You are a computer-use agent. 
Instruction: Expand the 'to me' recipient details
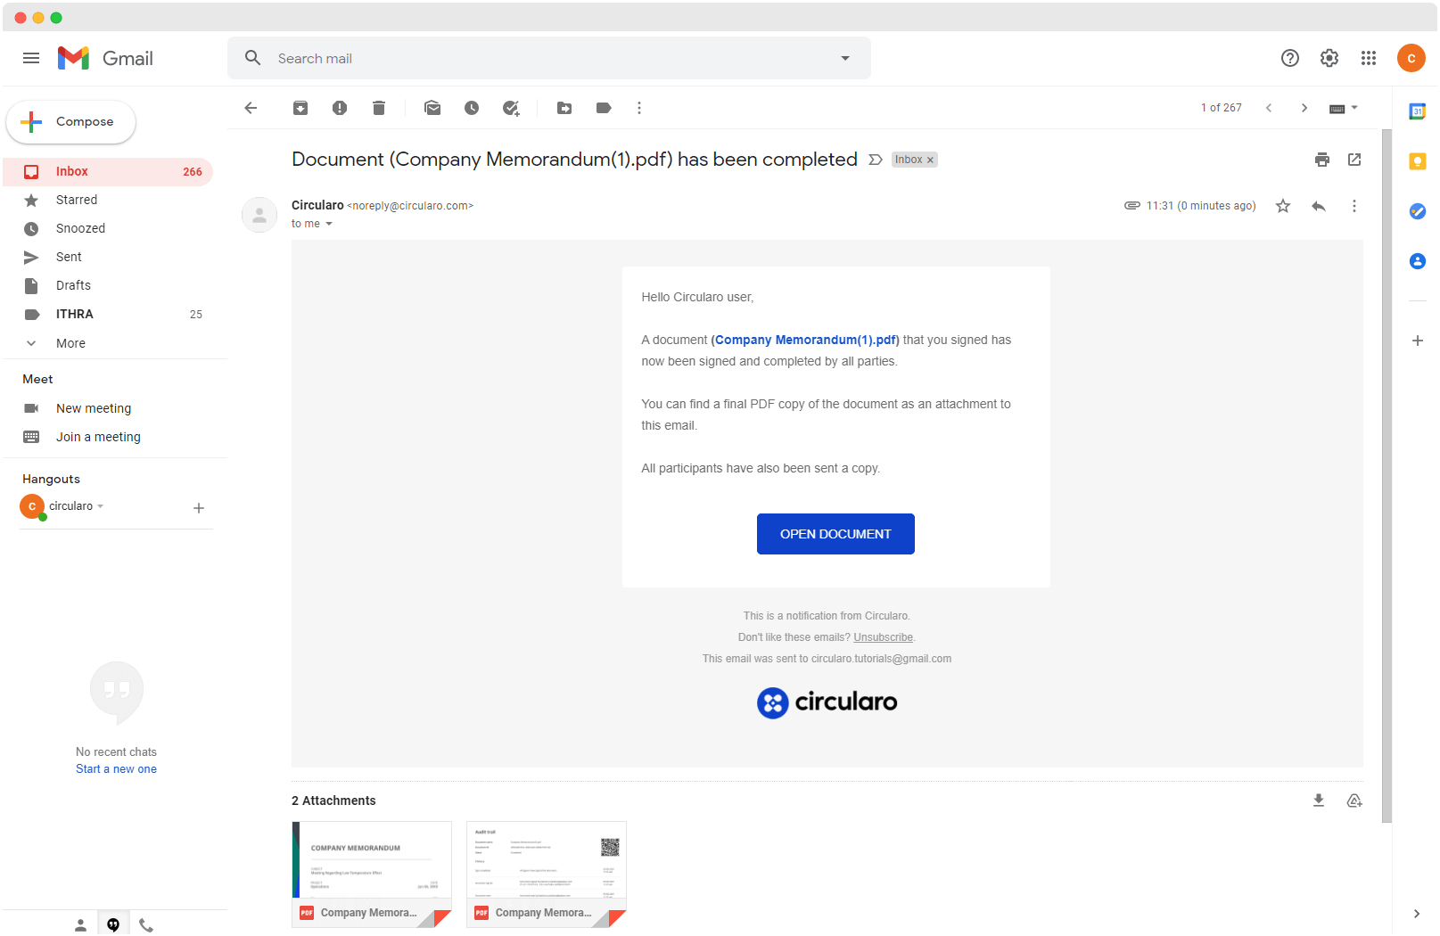coord(329,224)
